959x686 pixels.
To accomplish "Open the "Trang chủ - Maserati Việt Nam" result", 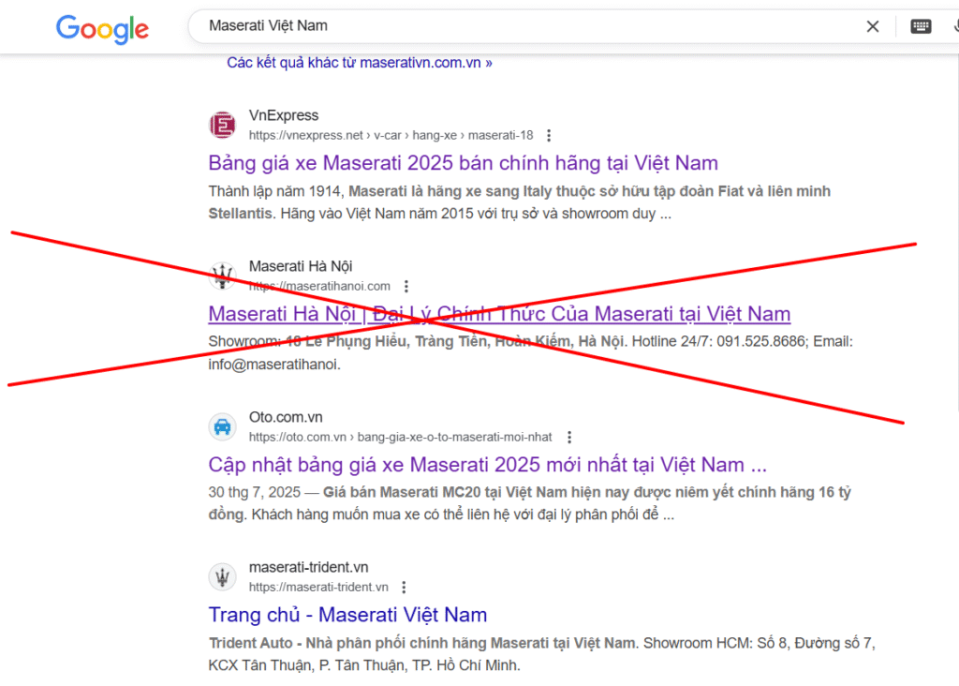I will click(347, 616).
